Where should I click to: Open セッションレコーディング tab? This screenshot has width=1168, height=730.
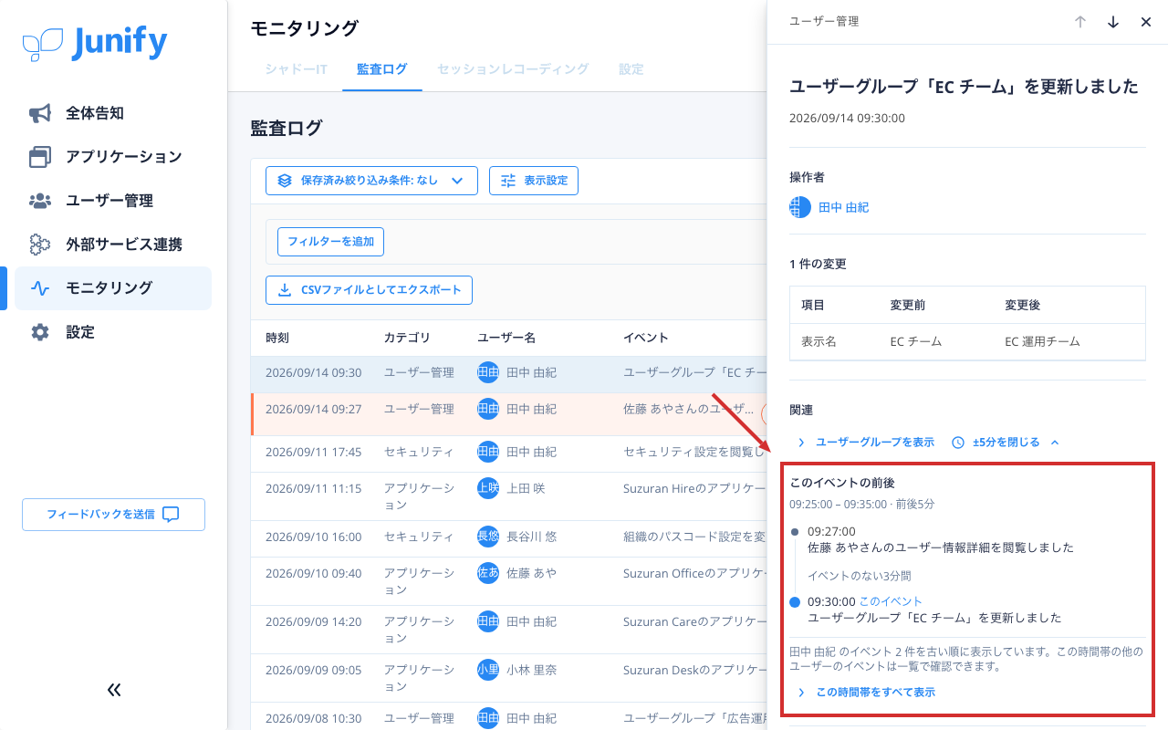513,69
